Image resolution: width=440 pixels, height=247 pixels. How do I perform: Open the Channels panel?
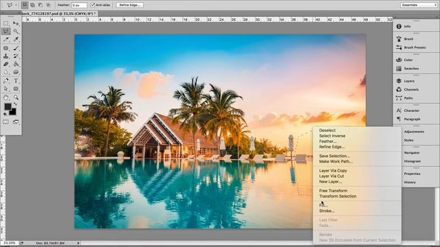[x=411, y=90]
